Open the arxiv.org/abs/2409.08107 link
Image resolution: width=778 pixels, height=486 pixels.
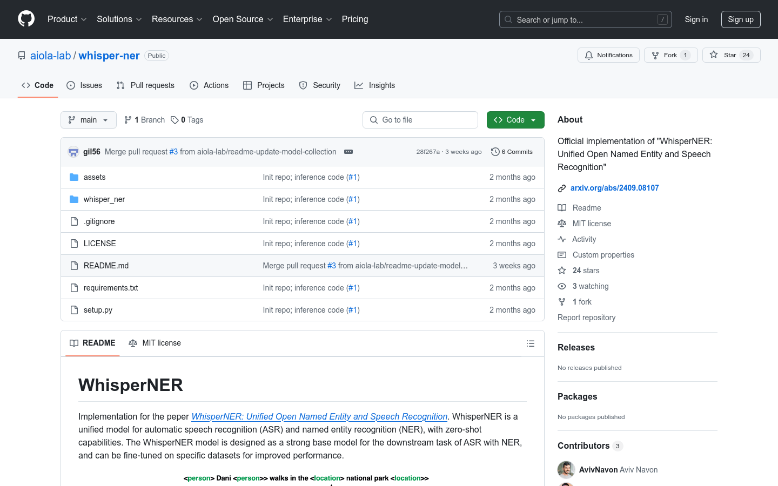pyautogui.click(x=615, y=188)
